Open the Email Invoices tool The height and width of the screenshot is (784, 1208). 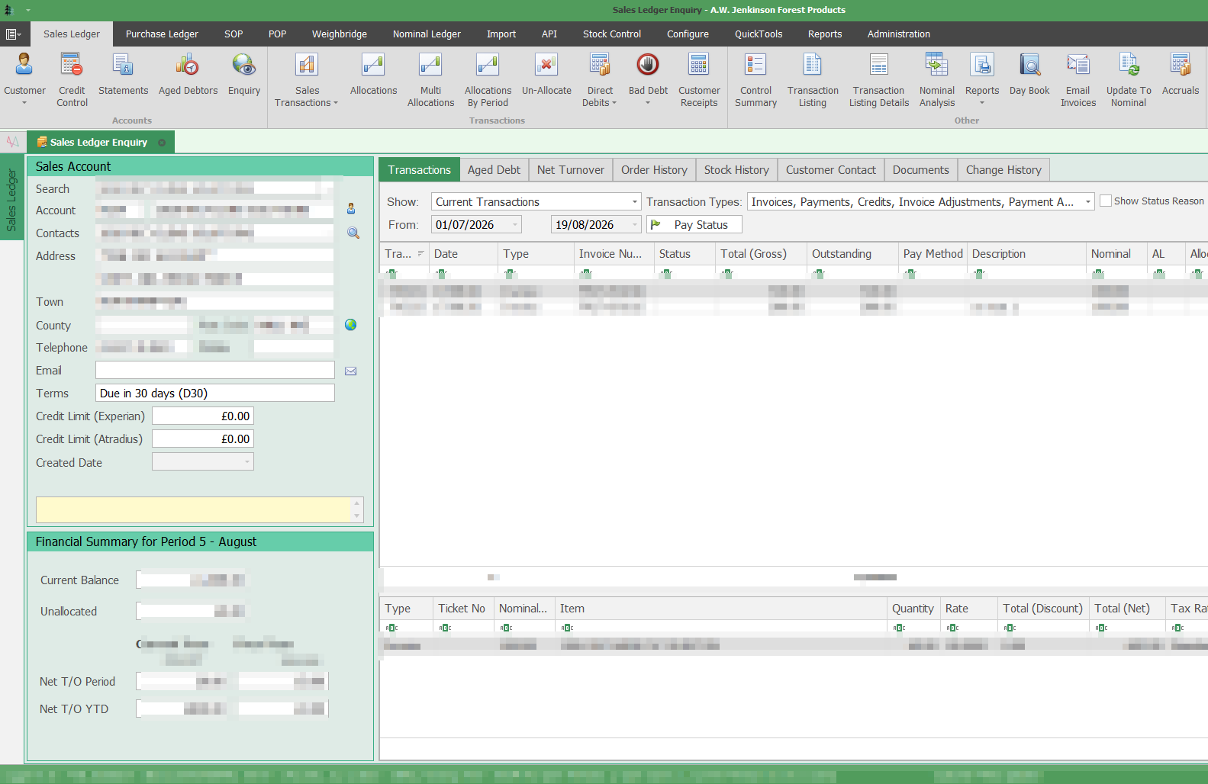pos(1078,79)
